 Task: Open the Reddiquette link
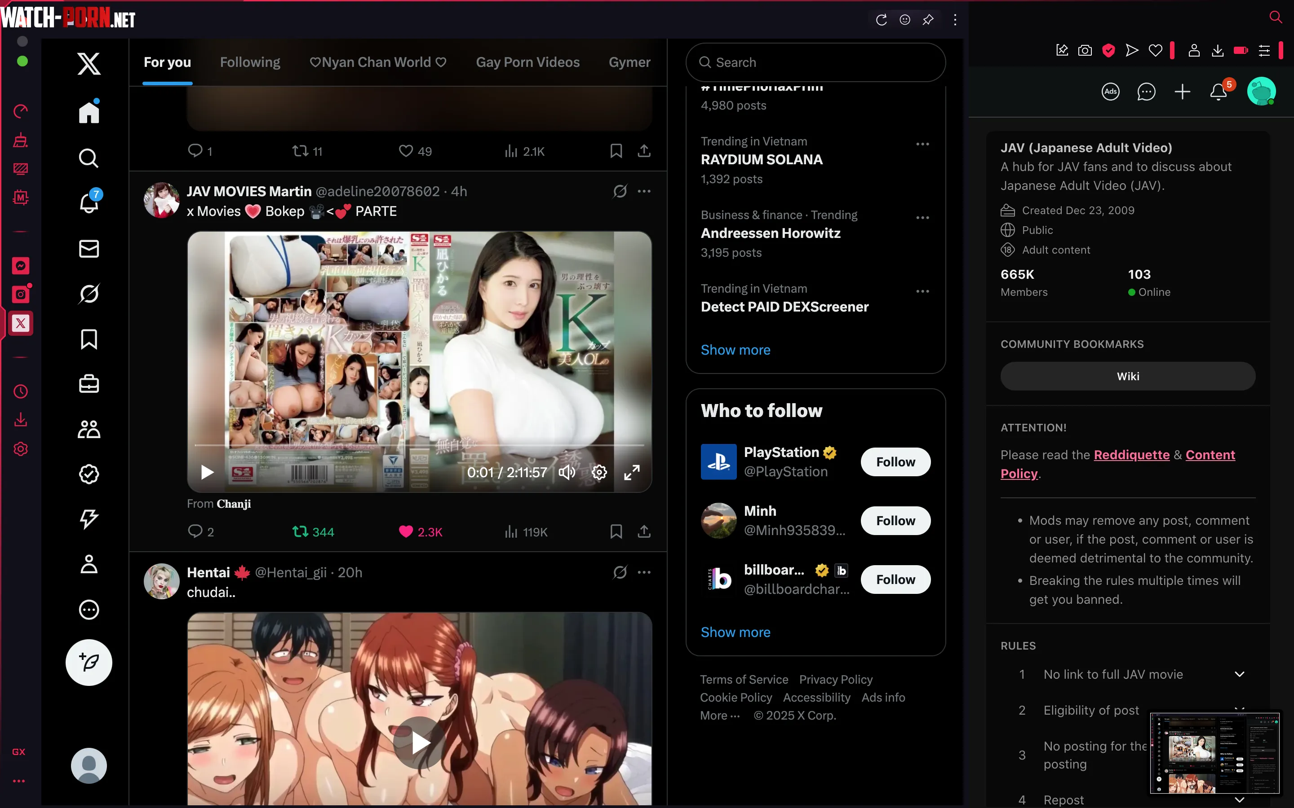click(1131, 455)
